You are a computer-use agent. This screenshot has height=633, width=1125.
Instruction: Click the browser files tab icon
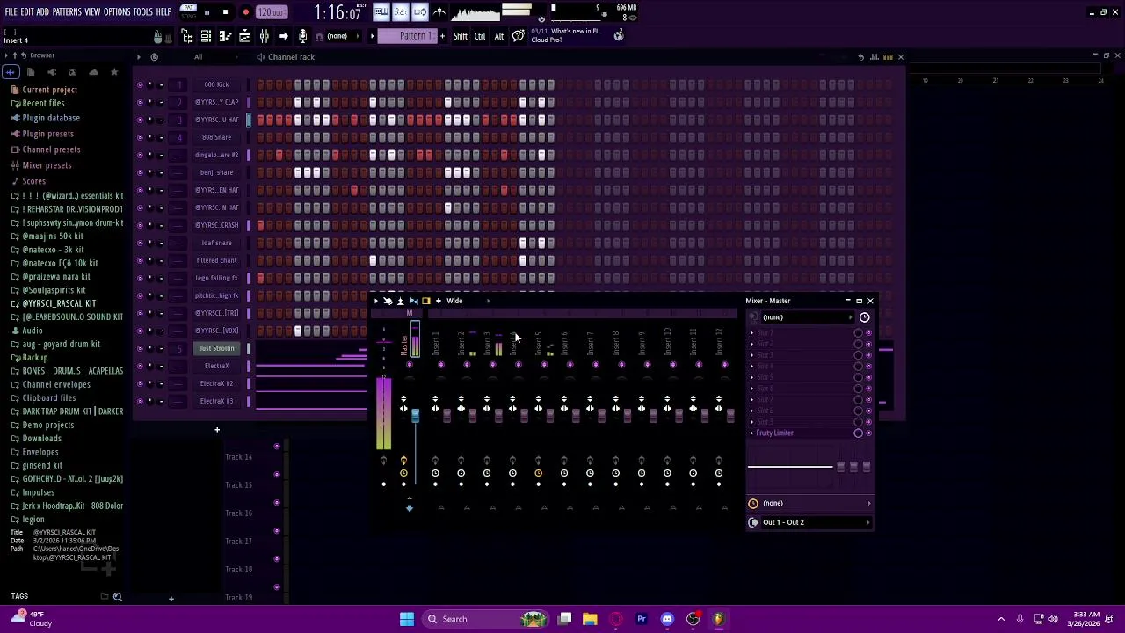tap(30, 72)
